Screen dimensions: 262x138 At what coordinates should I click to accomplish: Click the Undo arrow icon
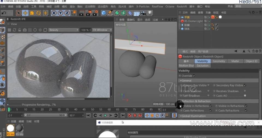(x=4, y=13)
